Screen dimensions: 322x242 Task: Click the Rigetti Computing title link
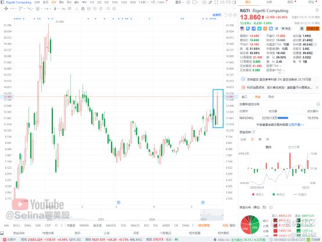pos(19,2)
